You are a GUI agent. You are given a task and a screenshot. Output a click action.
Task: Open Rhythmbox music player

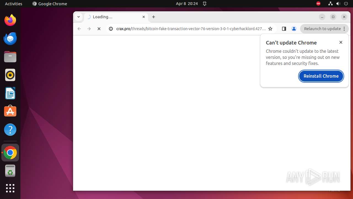pyautogui.click(x=10, y=75)
